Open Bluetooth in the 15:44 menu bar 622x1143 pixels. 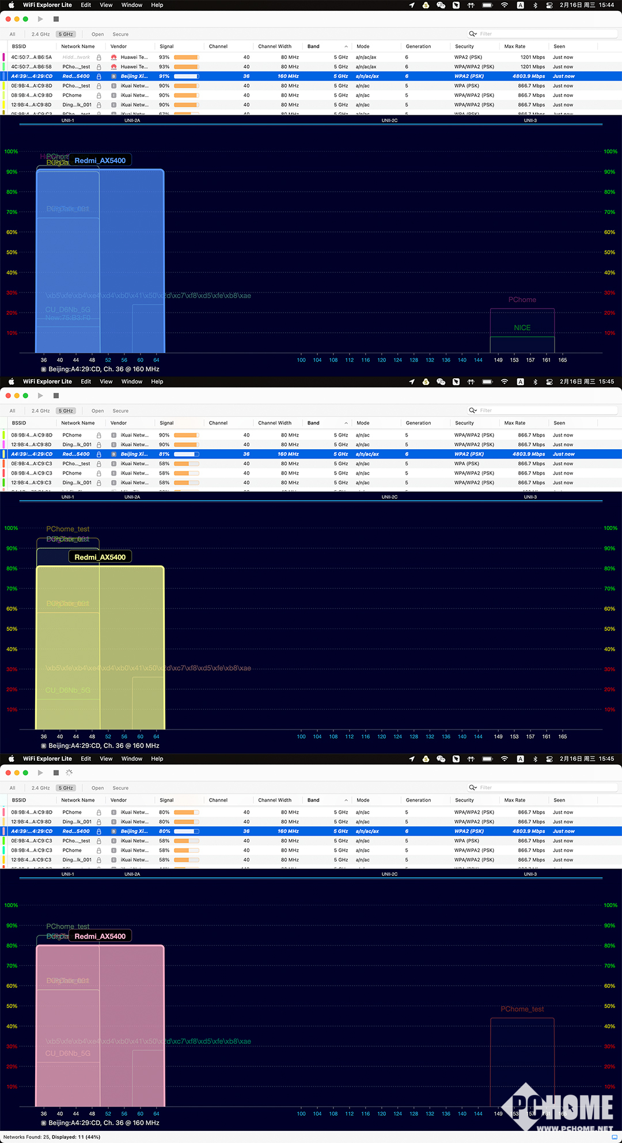535,5
